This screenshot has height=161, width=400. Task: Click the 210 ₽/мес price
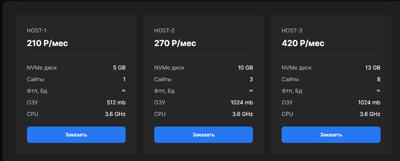[47, 44]
